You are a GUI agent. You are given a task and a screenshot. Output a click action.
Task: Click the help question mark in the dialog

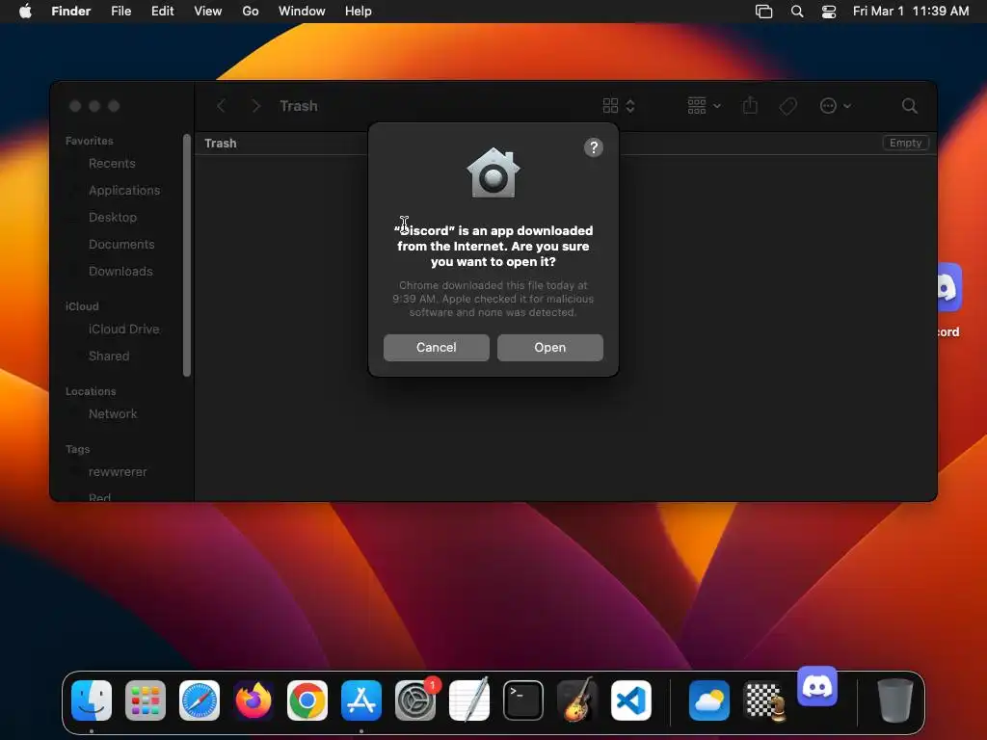pyautogui.click(x=594, y=147)
